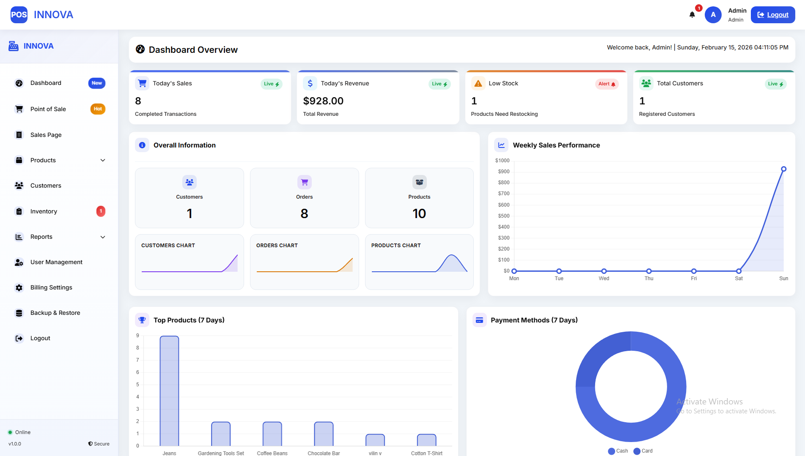Open Backup & Restore page
Viewport: 805px width, 456px height.
pyautogui.click(x=55, y=313)
